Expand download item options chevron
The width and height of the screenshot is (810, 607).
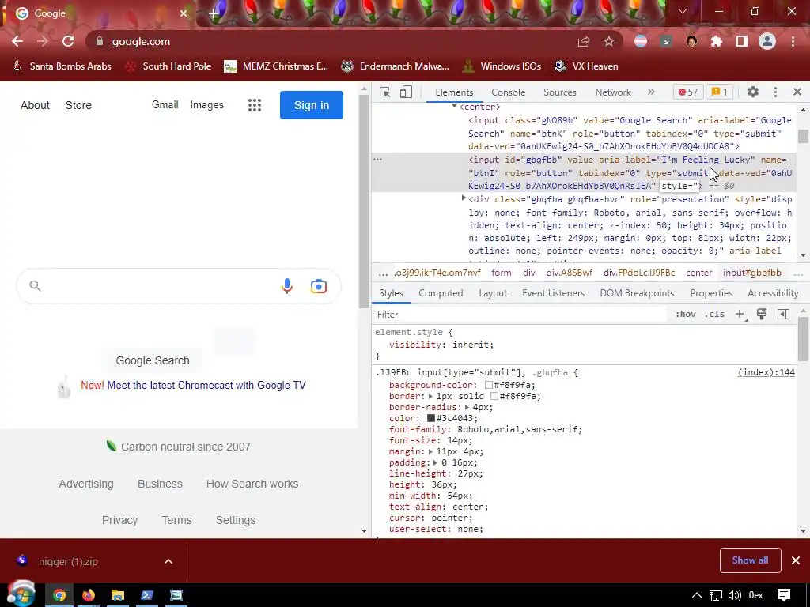168,561
